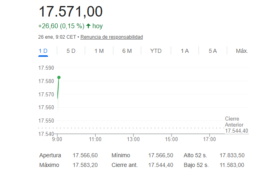The height and width of the screenshot is (177, 253).
Task: Switch chart to the 5 D range
Action: [71, 51]
